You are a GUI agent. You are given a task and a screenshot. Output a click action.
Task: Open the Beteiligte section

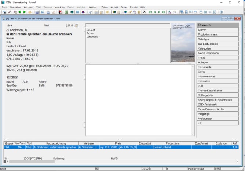[217, 39]
